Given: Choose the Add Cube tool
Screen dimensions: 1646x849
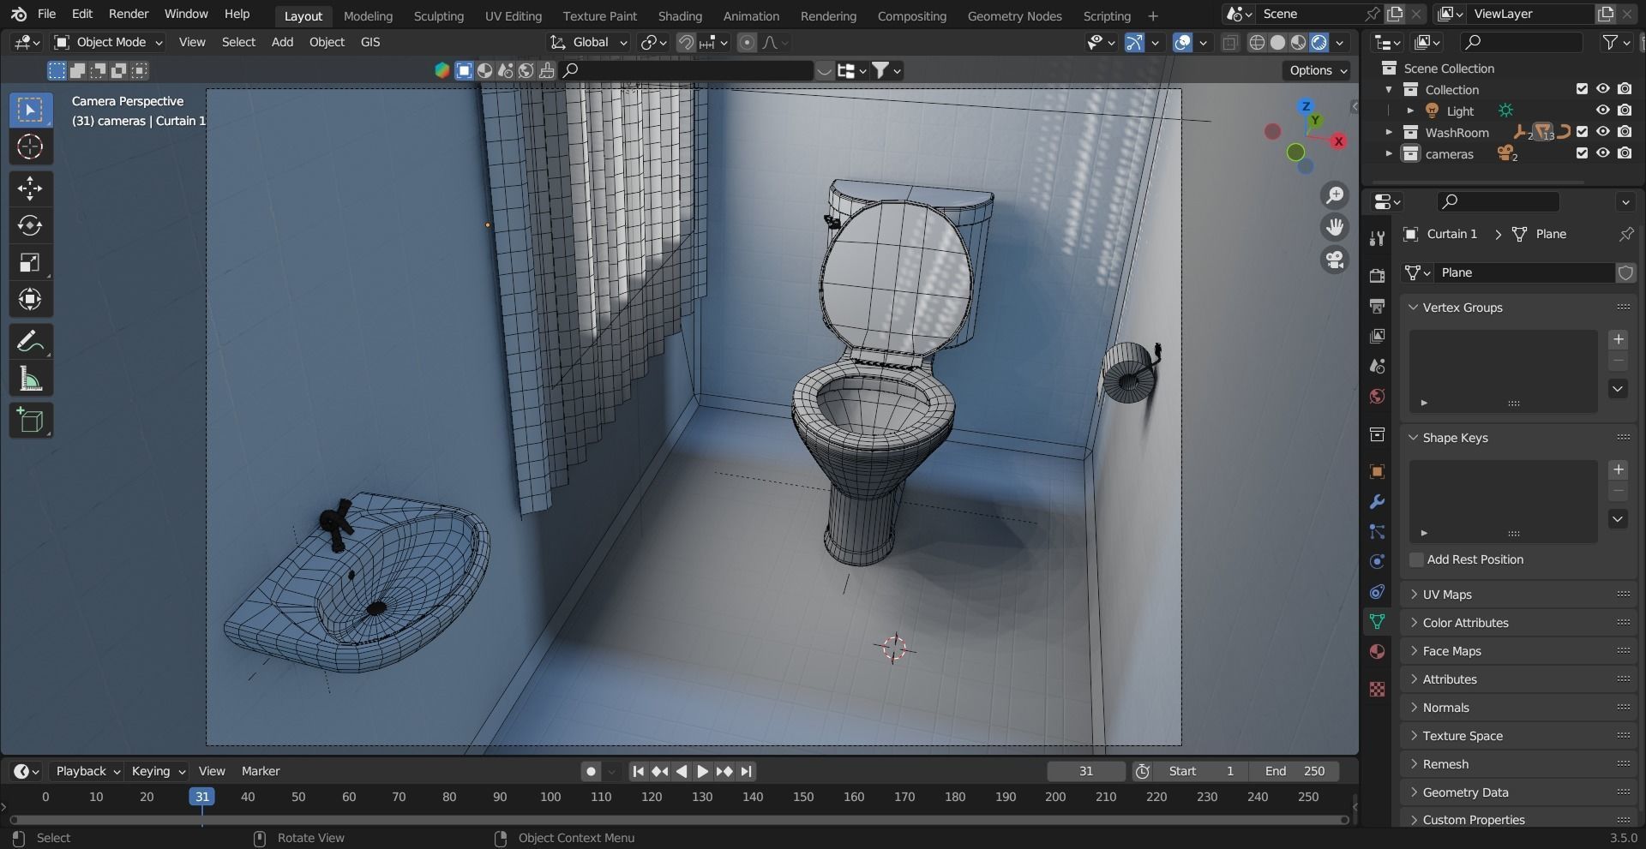Looking at the screenshot, I should pos(30,421).
